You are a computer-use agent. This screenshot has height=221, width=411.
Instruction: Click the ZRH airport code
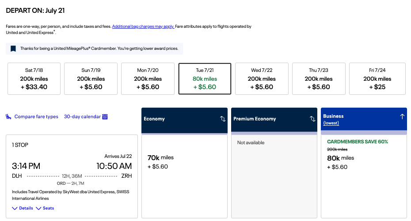[x=126, y=176]
